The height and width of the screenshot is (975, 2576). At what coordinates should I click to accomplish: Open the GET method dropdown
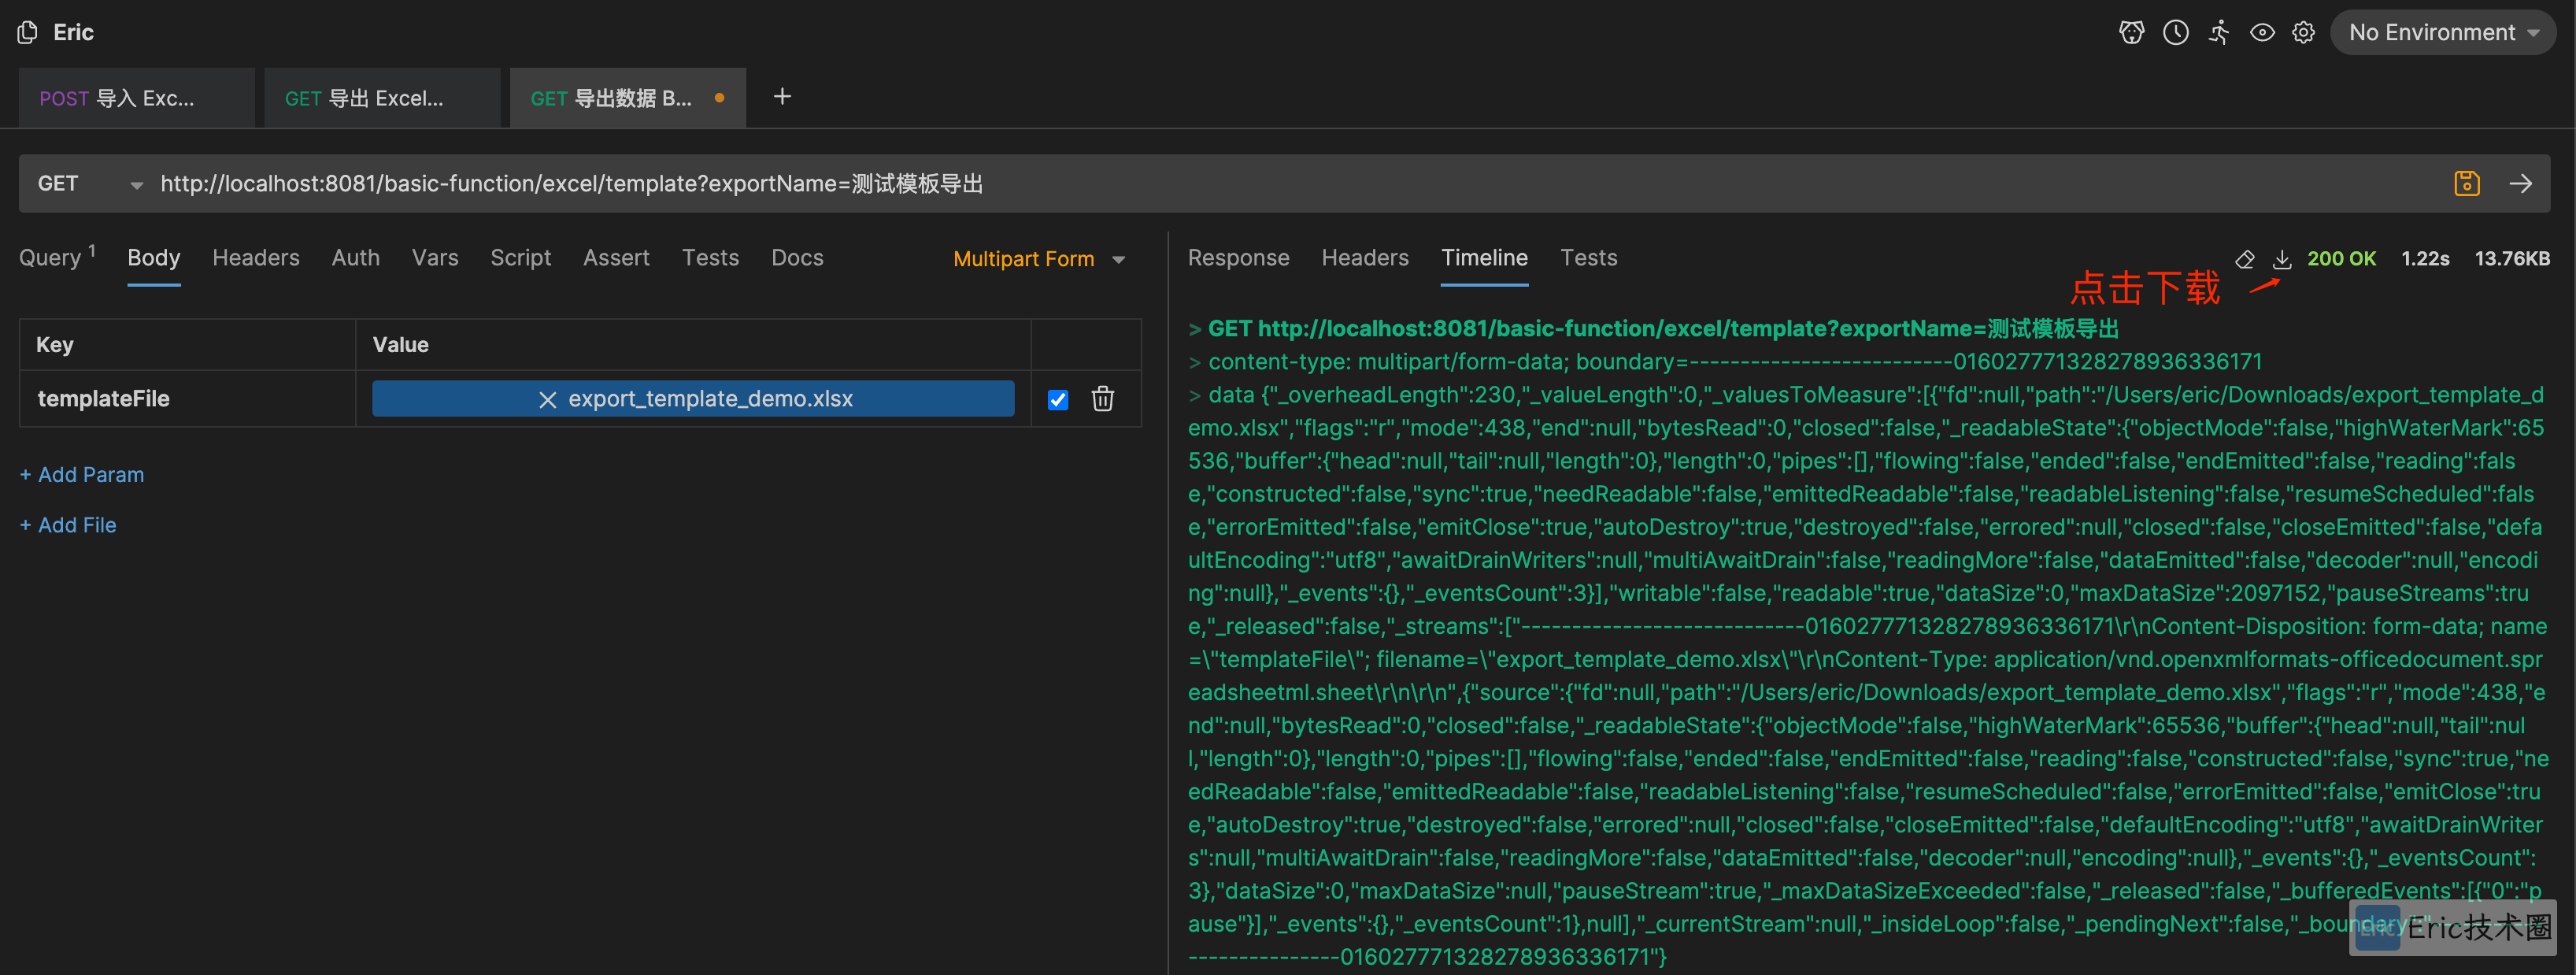[90, 184]
